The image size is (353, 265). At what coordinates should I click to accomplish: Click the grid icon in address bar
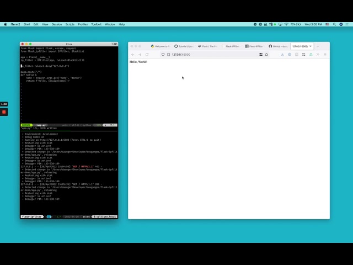pyautogui.click(x=261, y=55)
